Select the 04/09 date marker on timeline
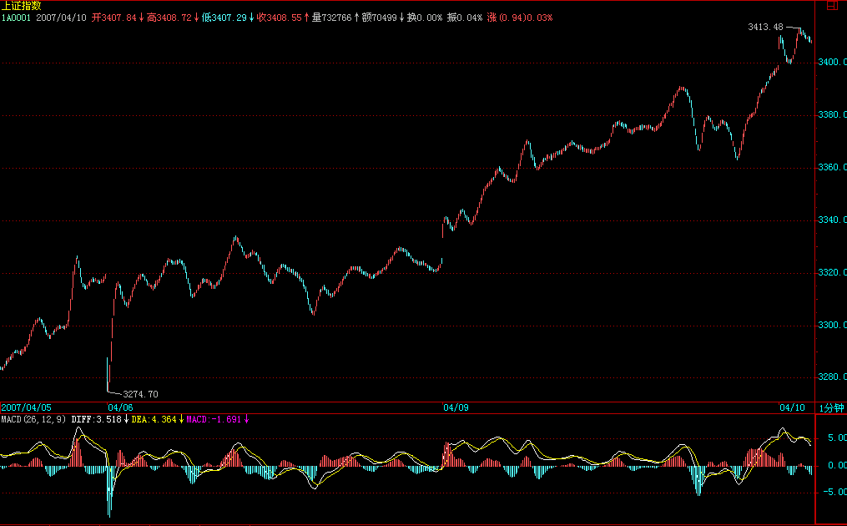This screenshot has height=526, width=847. 456,407
